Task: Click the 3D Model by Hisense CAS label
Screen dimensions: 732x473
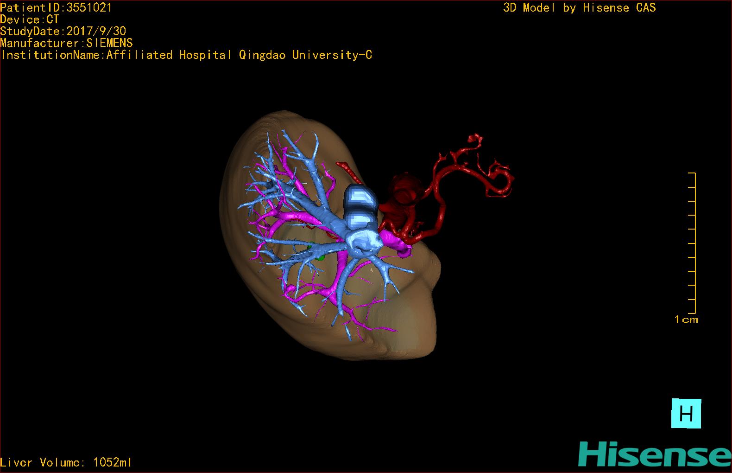Action: (580, 8)
